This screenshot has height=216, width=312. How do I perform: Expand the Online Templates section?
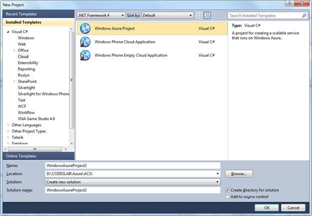click(37, 156)
